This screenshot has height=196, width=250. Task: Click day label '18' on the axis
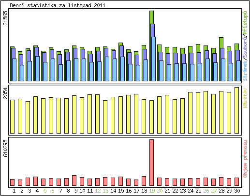144,191
